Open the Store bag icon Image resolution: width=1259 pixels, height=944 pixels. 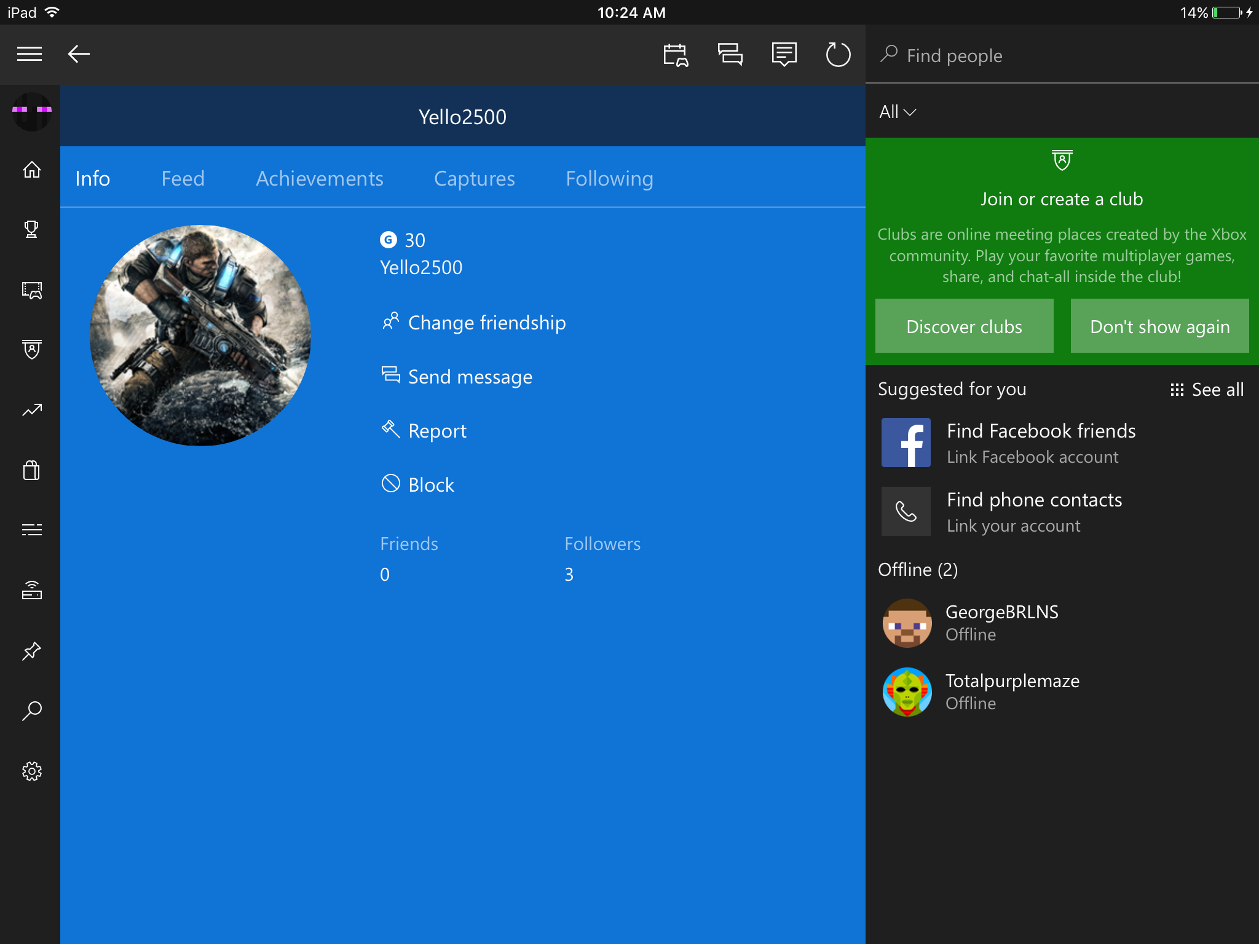tap(32, 470)
